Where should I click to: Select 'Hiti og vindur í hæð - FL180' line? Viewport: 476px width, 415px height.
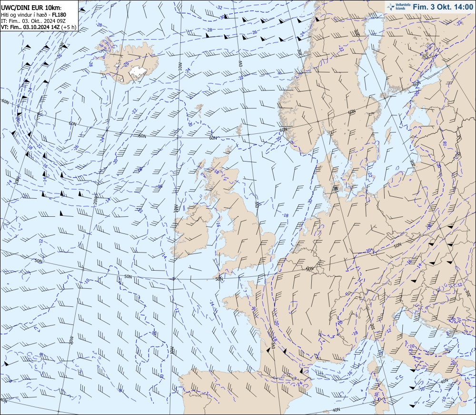click(33, 15)
